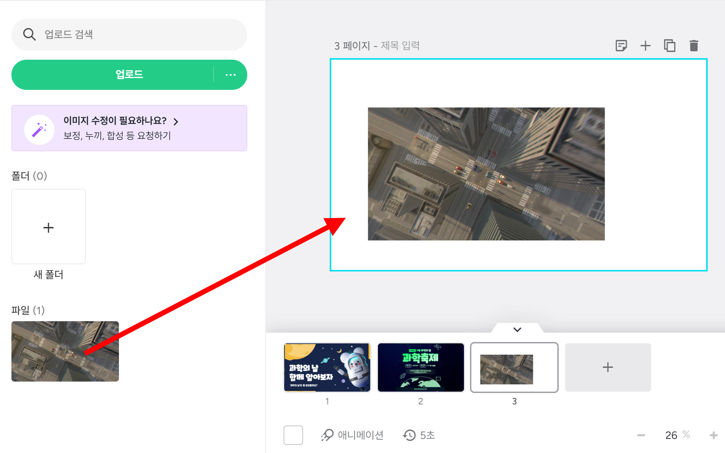
Task: Create a new folder with 새 폴더 tile
Action: tap(48, 227)
